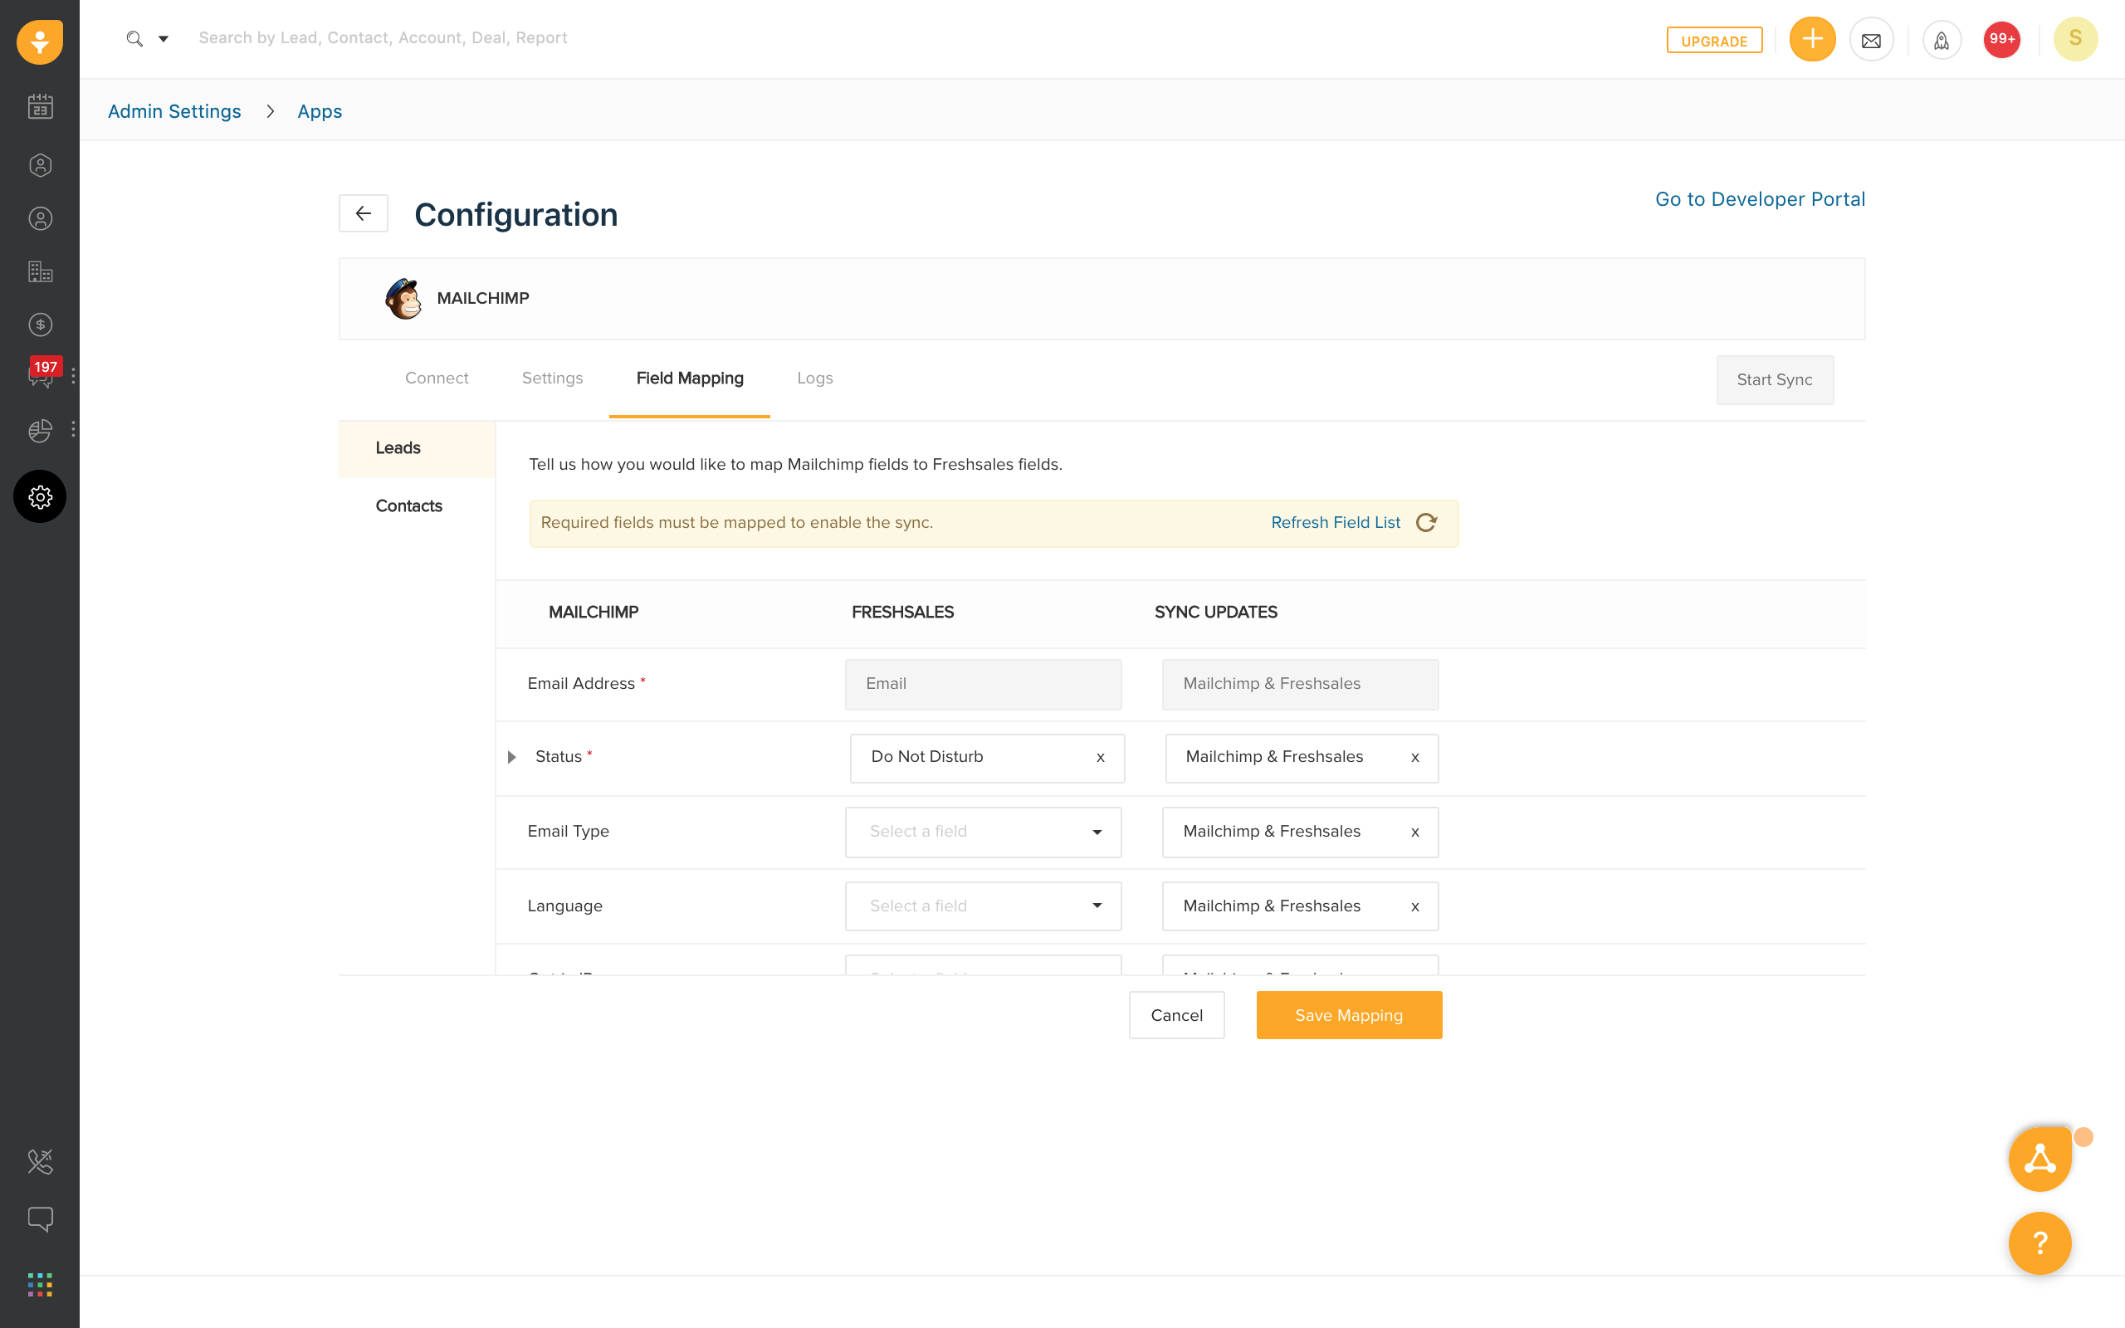This screenshot has height=1328, width=2125.
Task: Open the calendar dashboard icon in sidebar
Action: point(40,107)
